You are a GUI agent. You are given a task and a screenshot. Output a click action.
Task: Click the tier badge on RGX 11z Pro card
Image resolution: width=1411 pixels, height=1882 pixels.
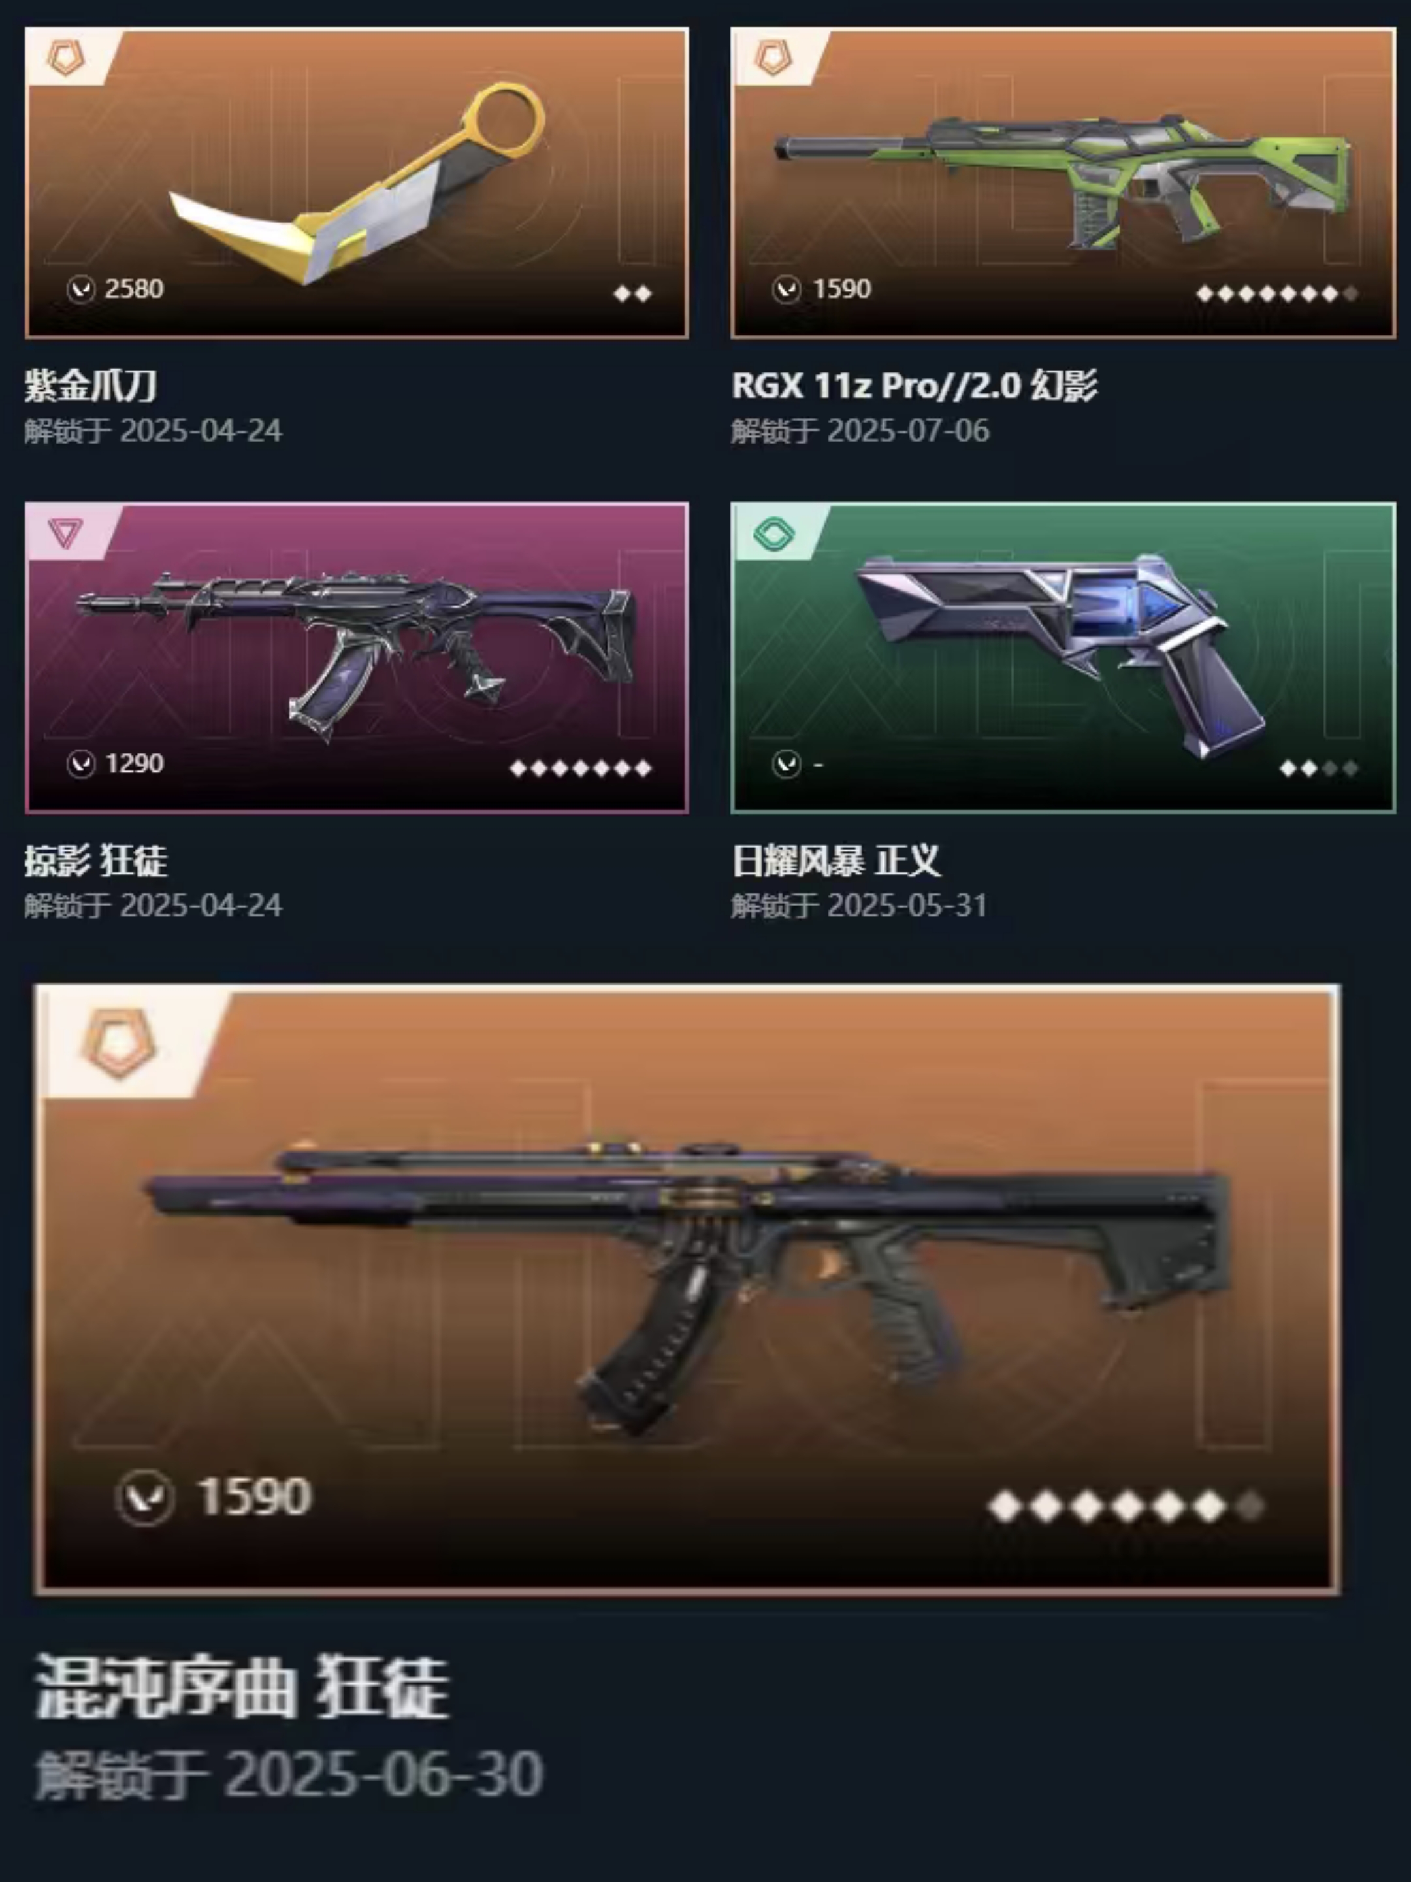[x=773, y=58]
